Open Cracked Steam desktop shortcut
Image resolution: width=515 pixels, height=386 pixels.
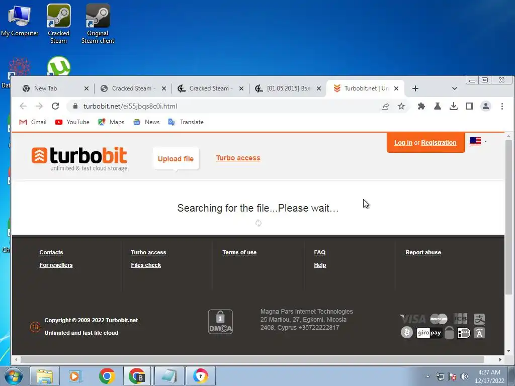click(58, 24)
